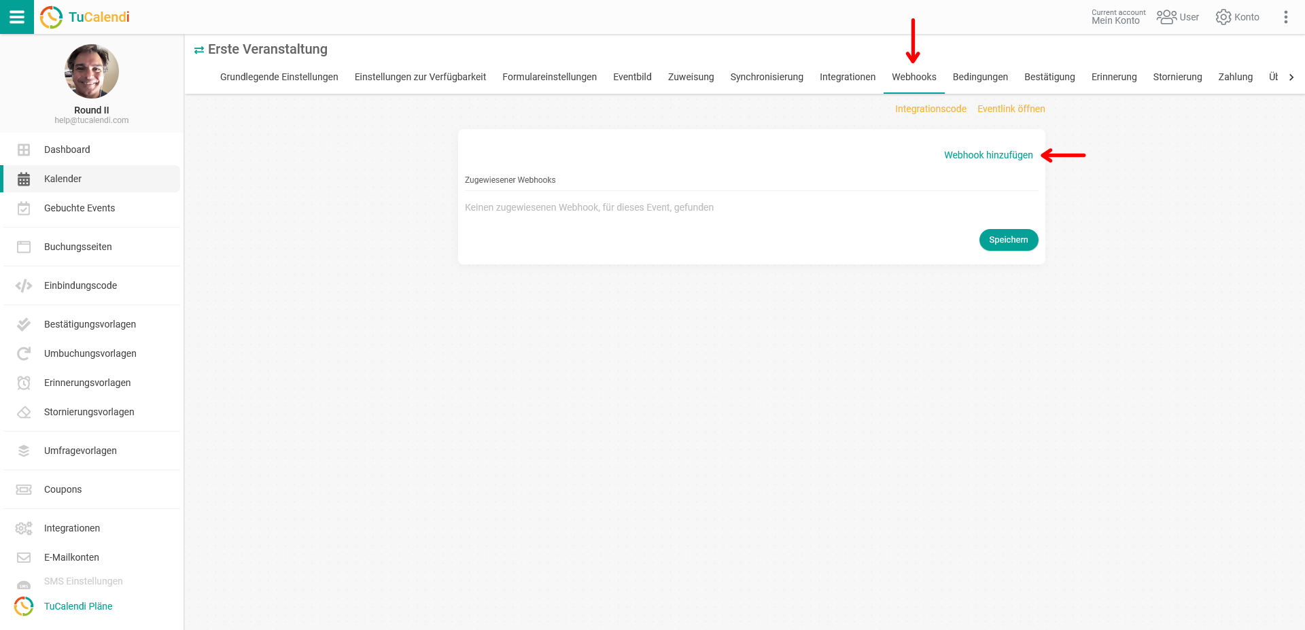Image resolution: width=1305 pixels, height=630 pixels.
Task: Open the Integrationscode link
Action: (930, 109)
